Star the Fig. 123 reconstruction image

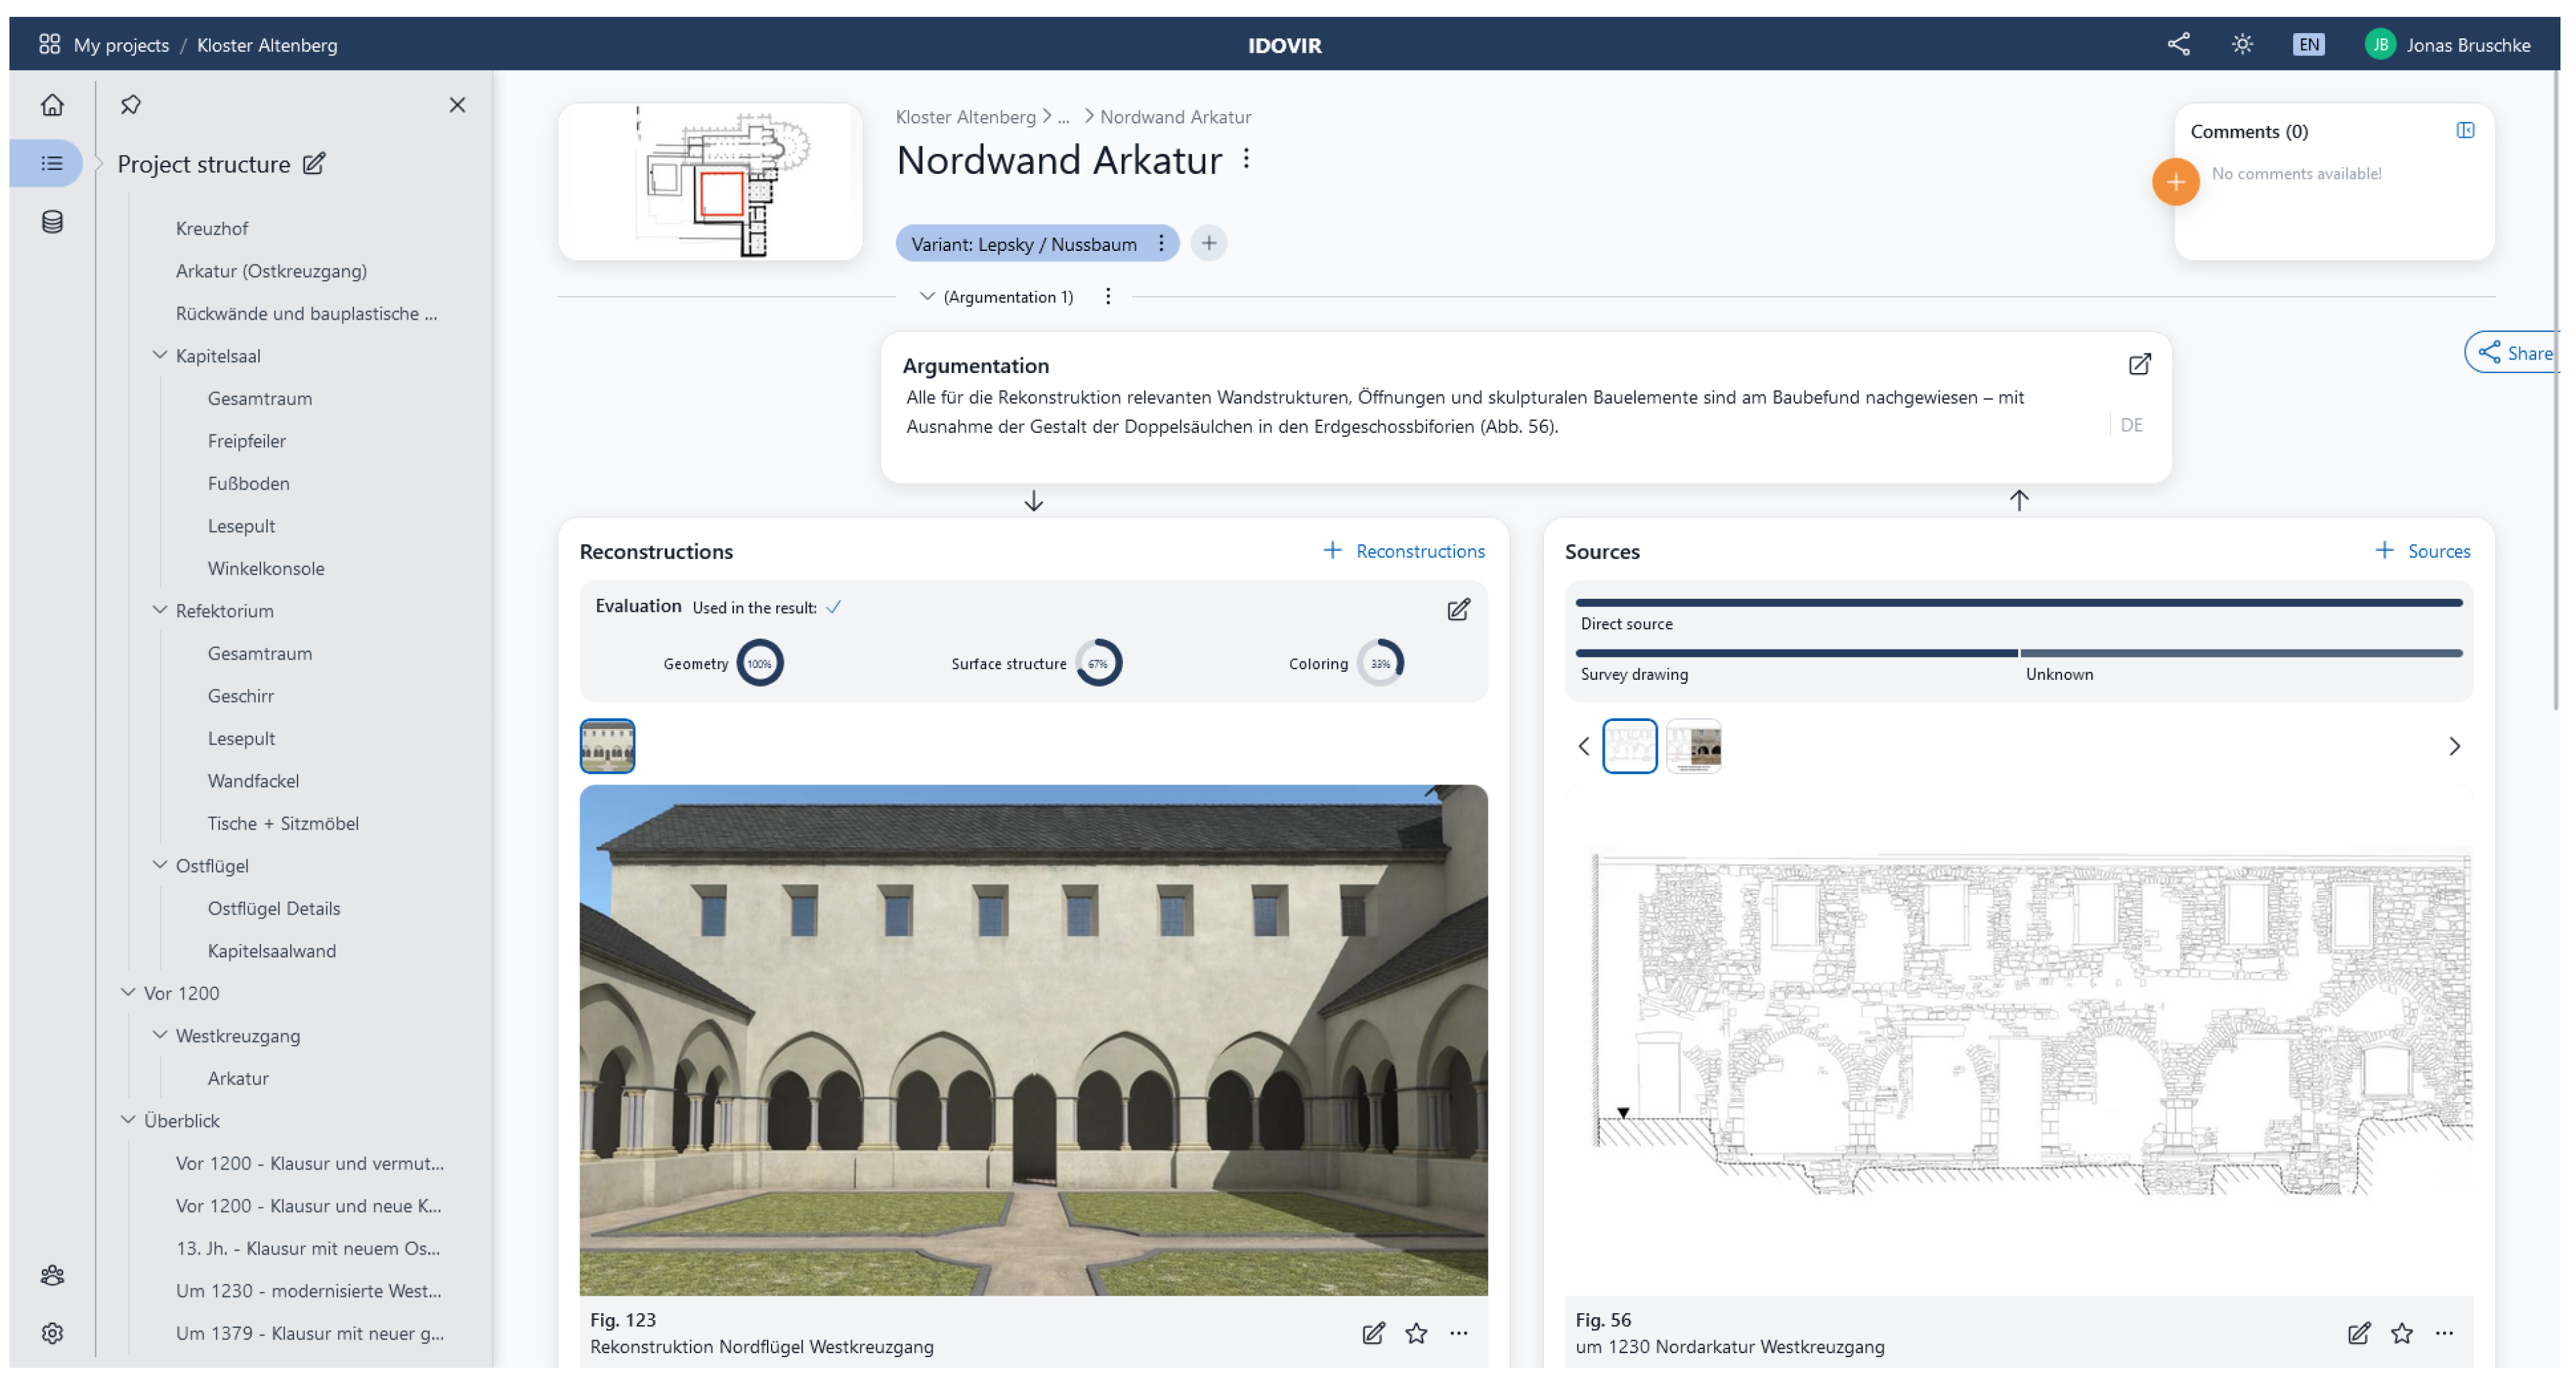point(1416,1333)
